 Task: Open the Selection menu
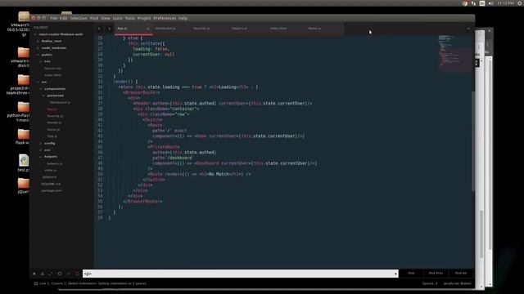pos(79,18)
